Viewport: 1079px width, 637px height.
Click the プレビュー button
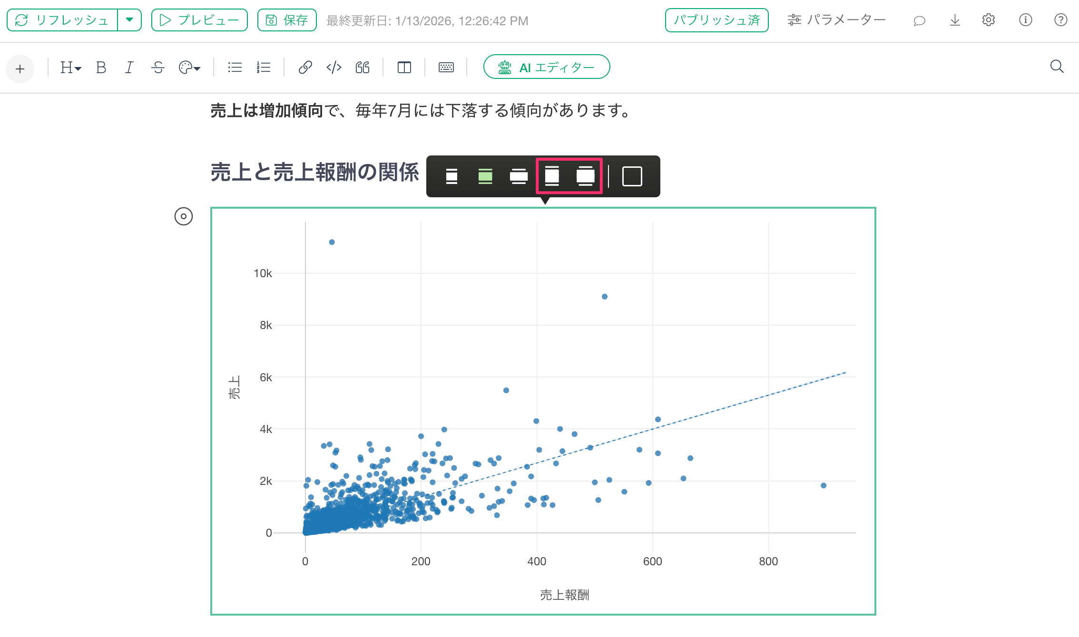199,20
